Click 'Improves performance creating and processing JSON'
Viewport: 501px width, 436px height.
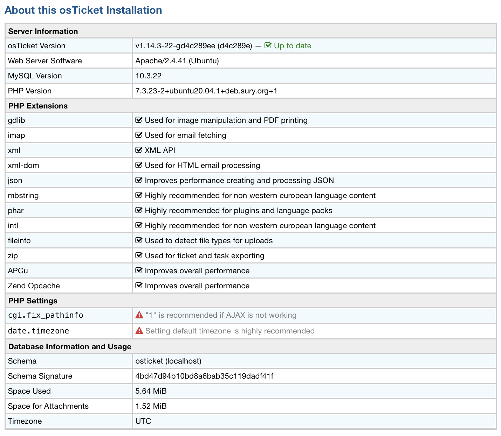tap(239, 181)
